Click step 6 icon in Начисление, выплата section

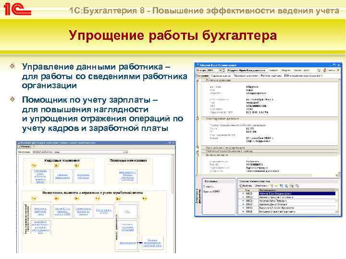pyautogui.click(x=144, y=199)
